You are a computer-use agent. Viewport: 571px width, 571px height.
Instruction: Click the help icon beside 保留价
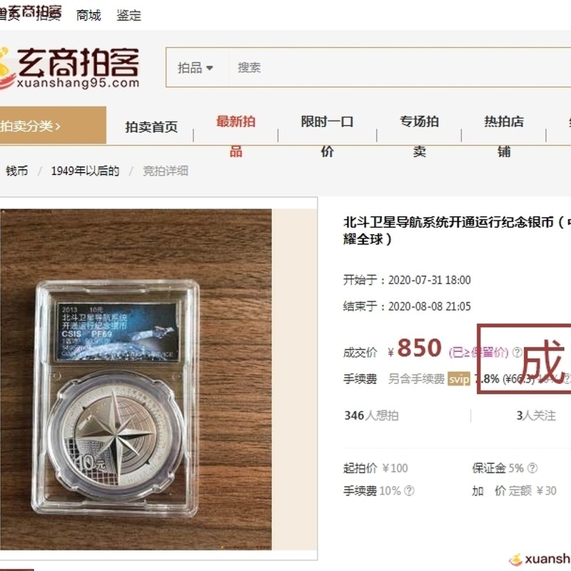(517, 352)
